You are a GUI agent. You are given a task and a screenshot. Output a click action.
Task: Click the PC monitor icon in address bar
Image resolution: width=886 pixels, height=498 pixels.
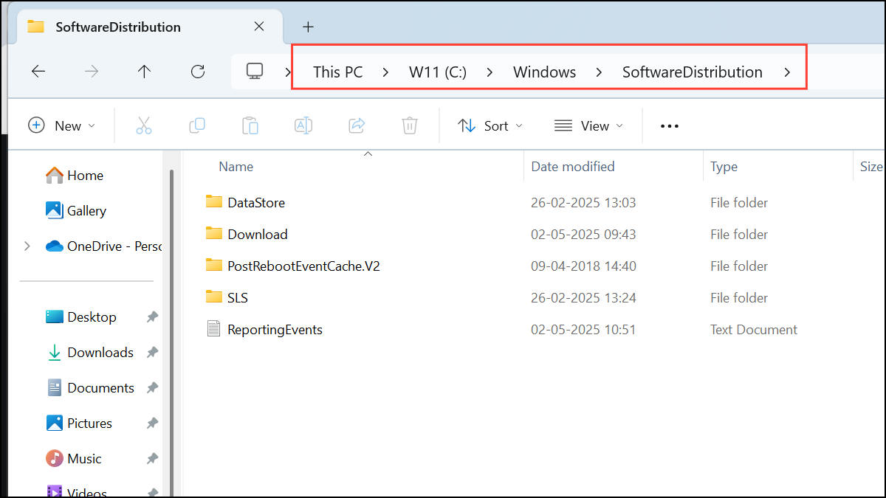(255, 72)
